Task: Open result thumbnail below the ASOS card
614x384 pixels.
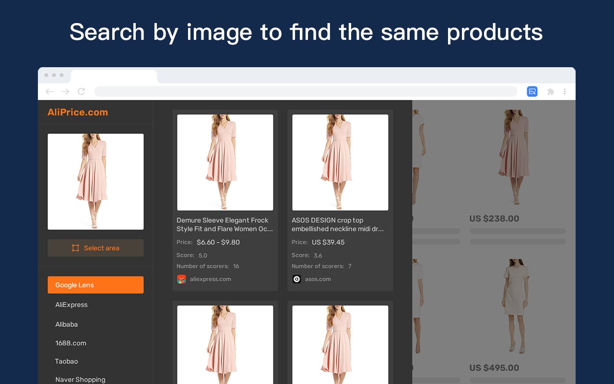Action: pos(340,345)
